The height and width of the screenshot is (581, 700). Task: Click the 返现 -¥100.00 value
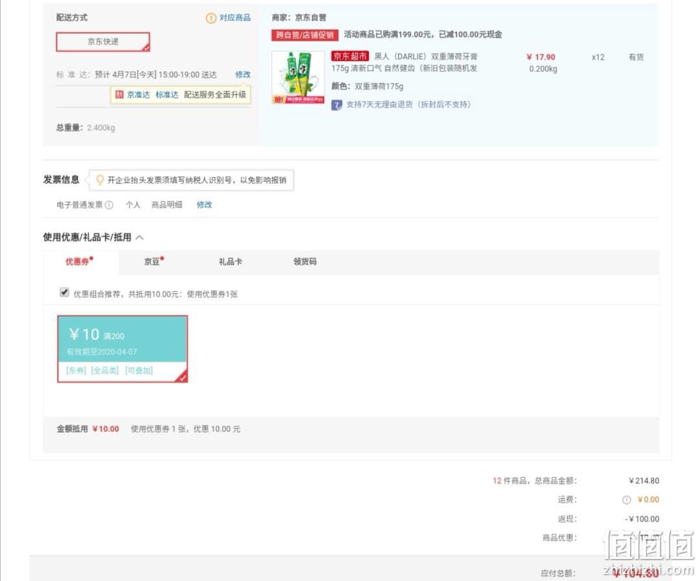(x=642, y=519)
